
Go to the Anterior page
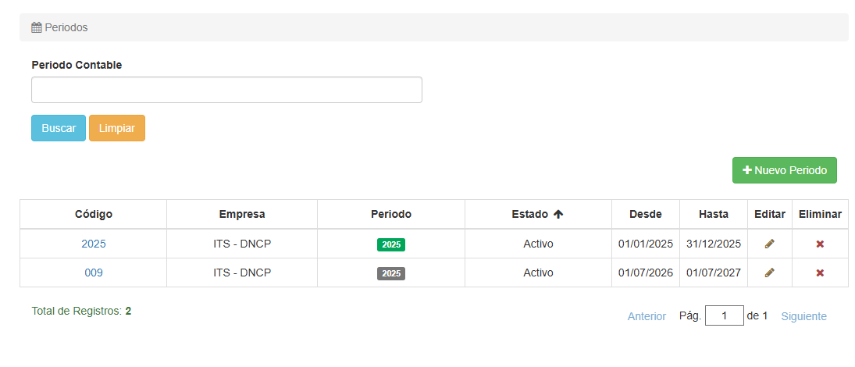tap(647, 316)
